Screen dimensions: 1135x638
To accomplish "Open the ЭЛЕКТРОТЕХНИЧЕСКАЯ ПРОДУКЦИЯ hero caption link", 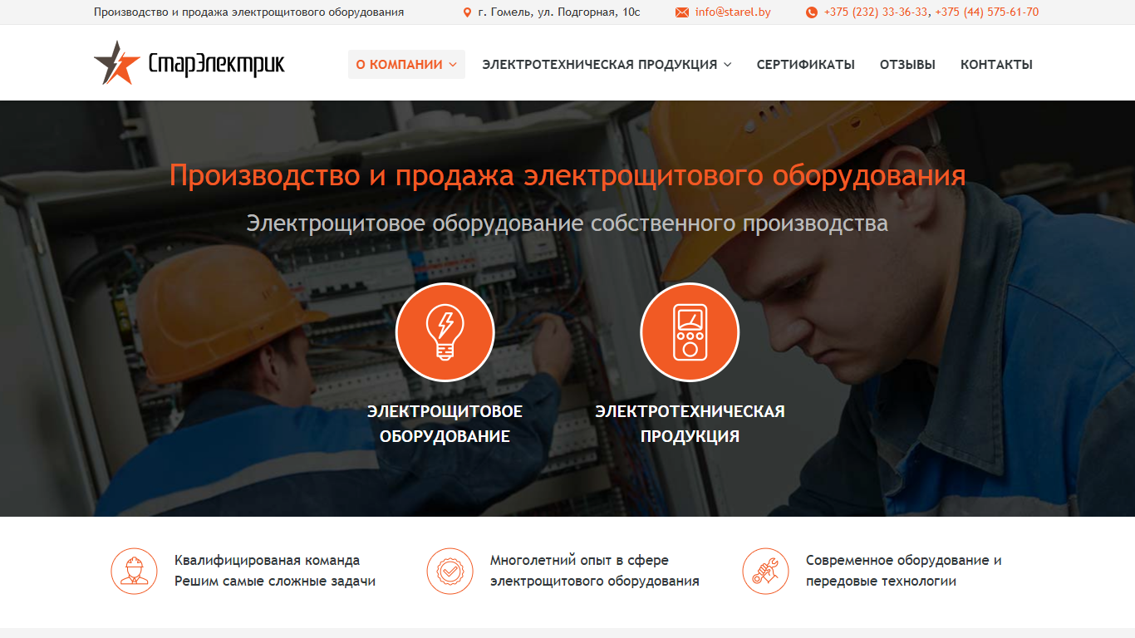I will pos(690,424).
